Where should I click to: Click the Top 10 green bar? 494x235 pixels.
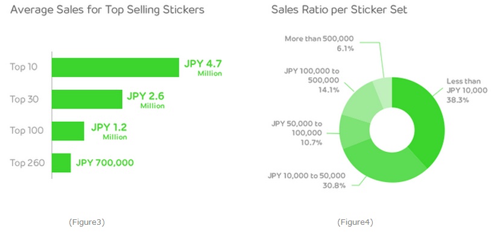click(115, 67)
